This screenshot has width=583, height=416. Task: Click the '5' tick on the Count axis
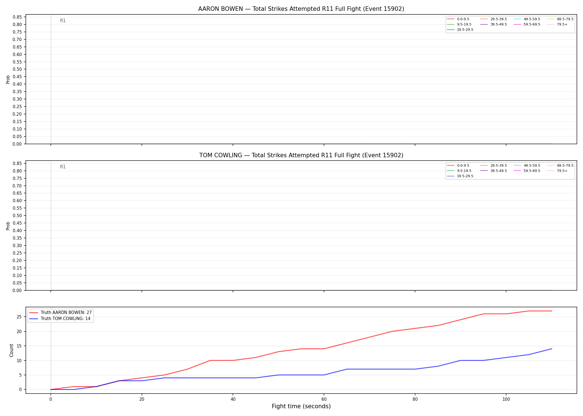click(21, 375)
